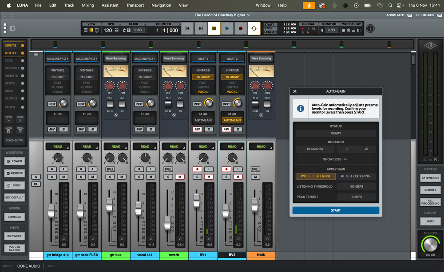Solo the vocal 441 channel
This screenshot has width=444, height=272.
point(139,177)
